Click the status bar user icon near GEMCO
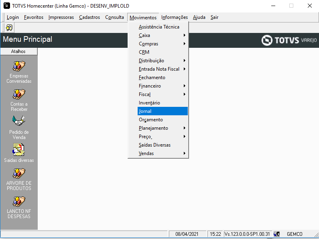This screenshot has width=319, height=239. click(277, 234)
